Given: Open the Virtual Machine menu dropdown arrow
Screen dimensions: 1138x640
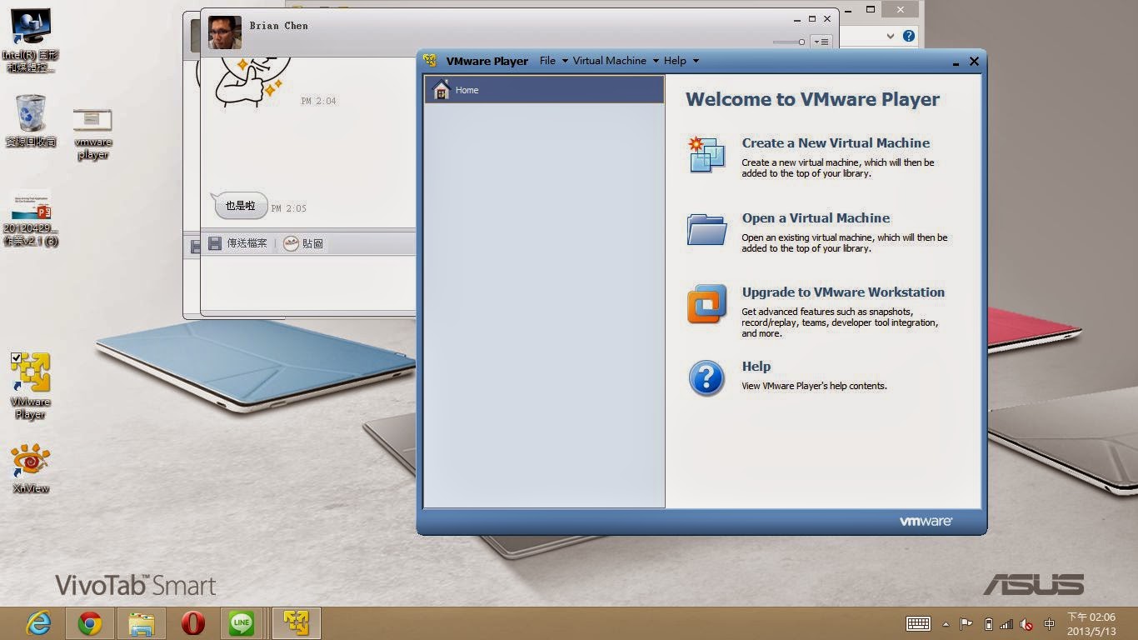Looking at the screenshot, I should point(656,61).
